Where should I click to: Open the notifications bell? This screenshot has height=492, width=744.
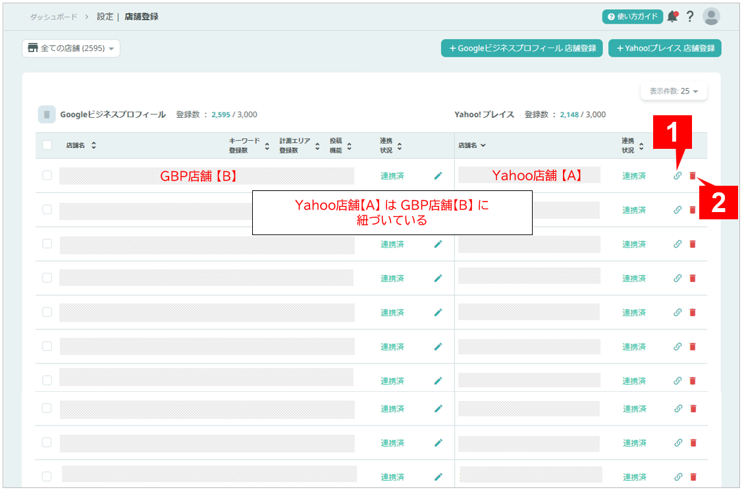coord(672,16)
